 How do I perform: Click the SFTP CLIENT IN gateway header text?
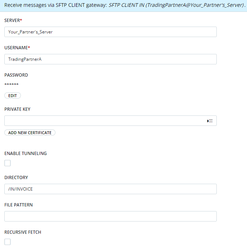click(176, 5)
